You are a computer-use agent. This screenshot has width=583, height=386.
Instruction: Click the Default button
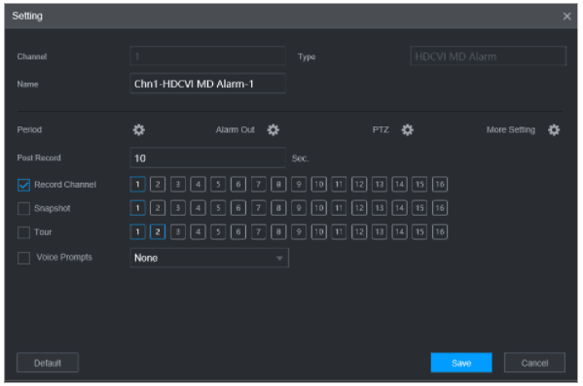(48, 363)
